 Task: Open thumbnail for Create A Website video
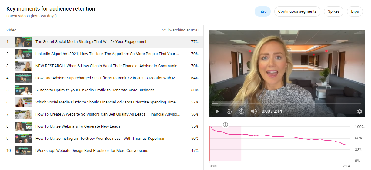tap(23, 114)
